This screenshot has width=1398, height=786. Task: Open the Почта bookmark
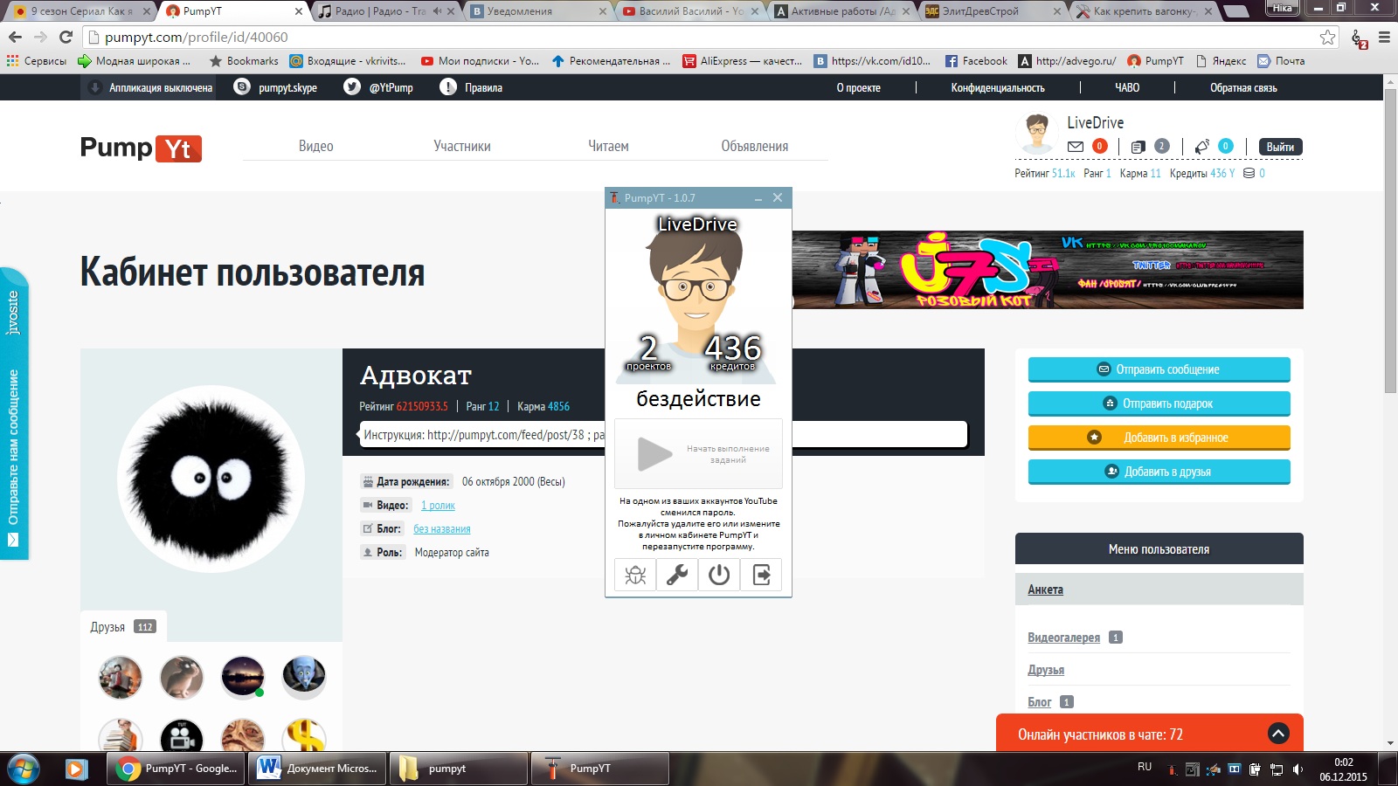tap(1281, 61)
